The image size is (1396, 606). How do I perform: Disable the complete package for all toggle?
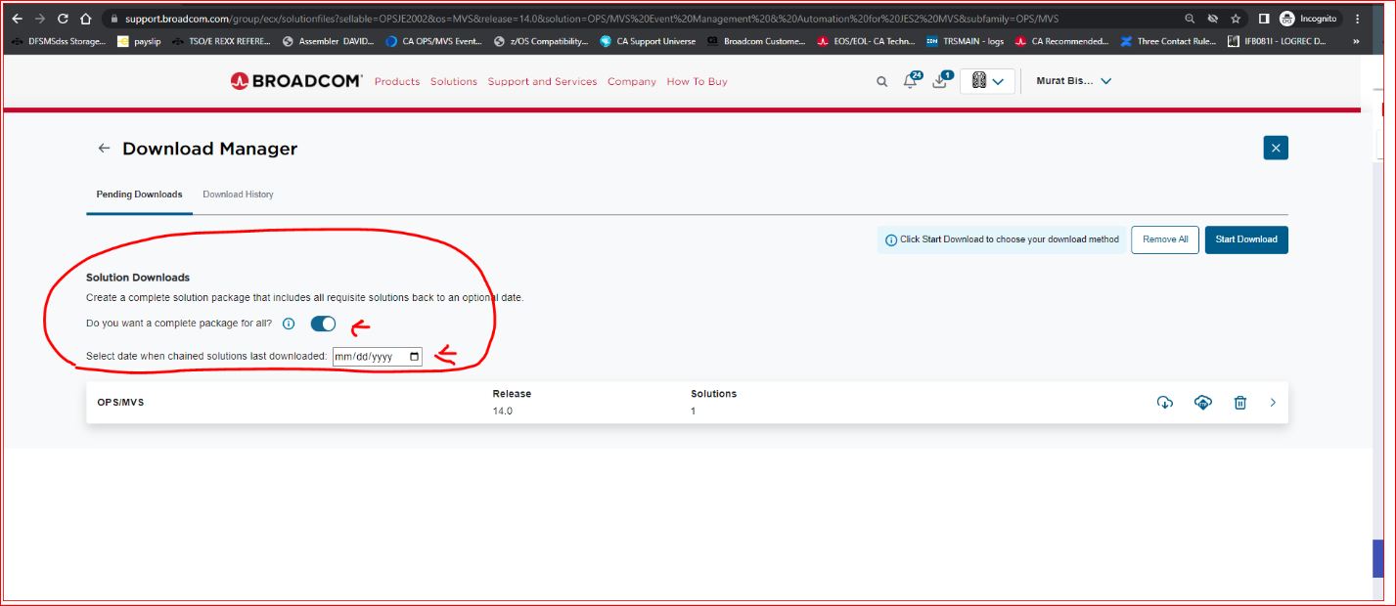click(323, 324)
